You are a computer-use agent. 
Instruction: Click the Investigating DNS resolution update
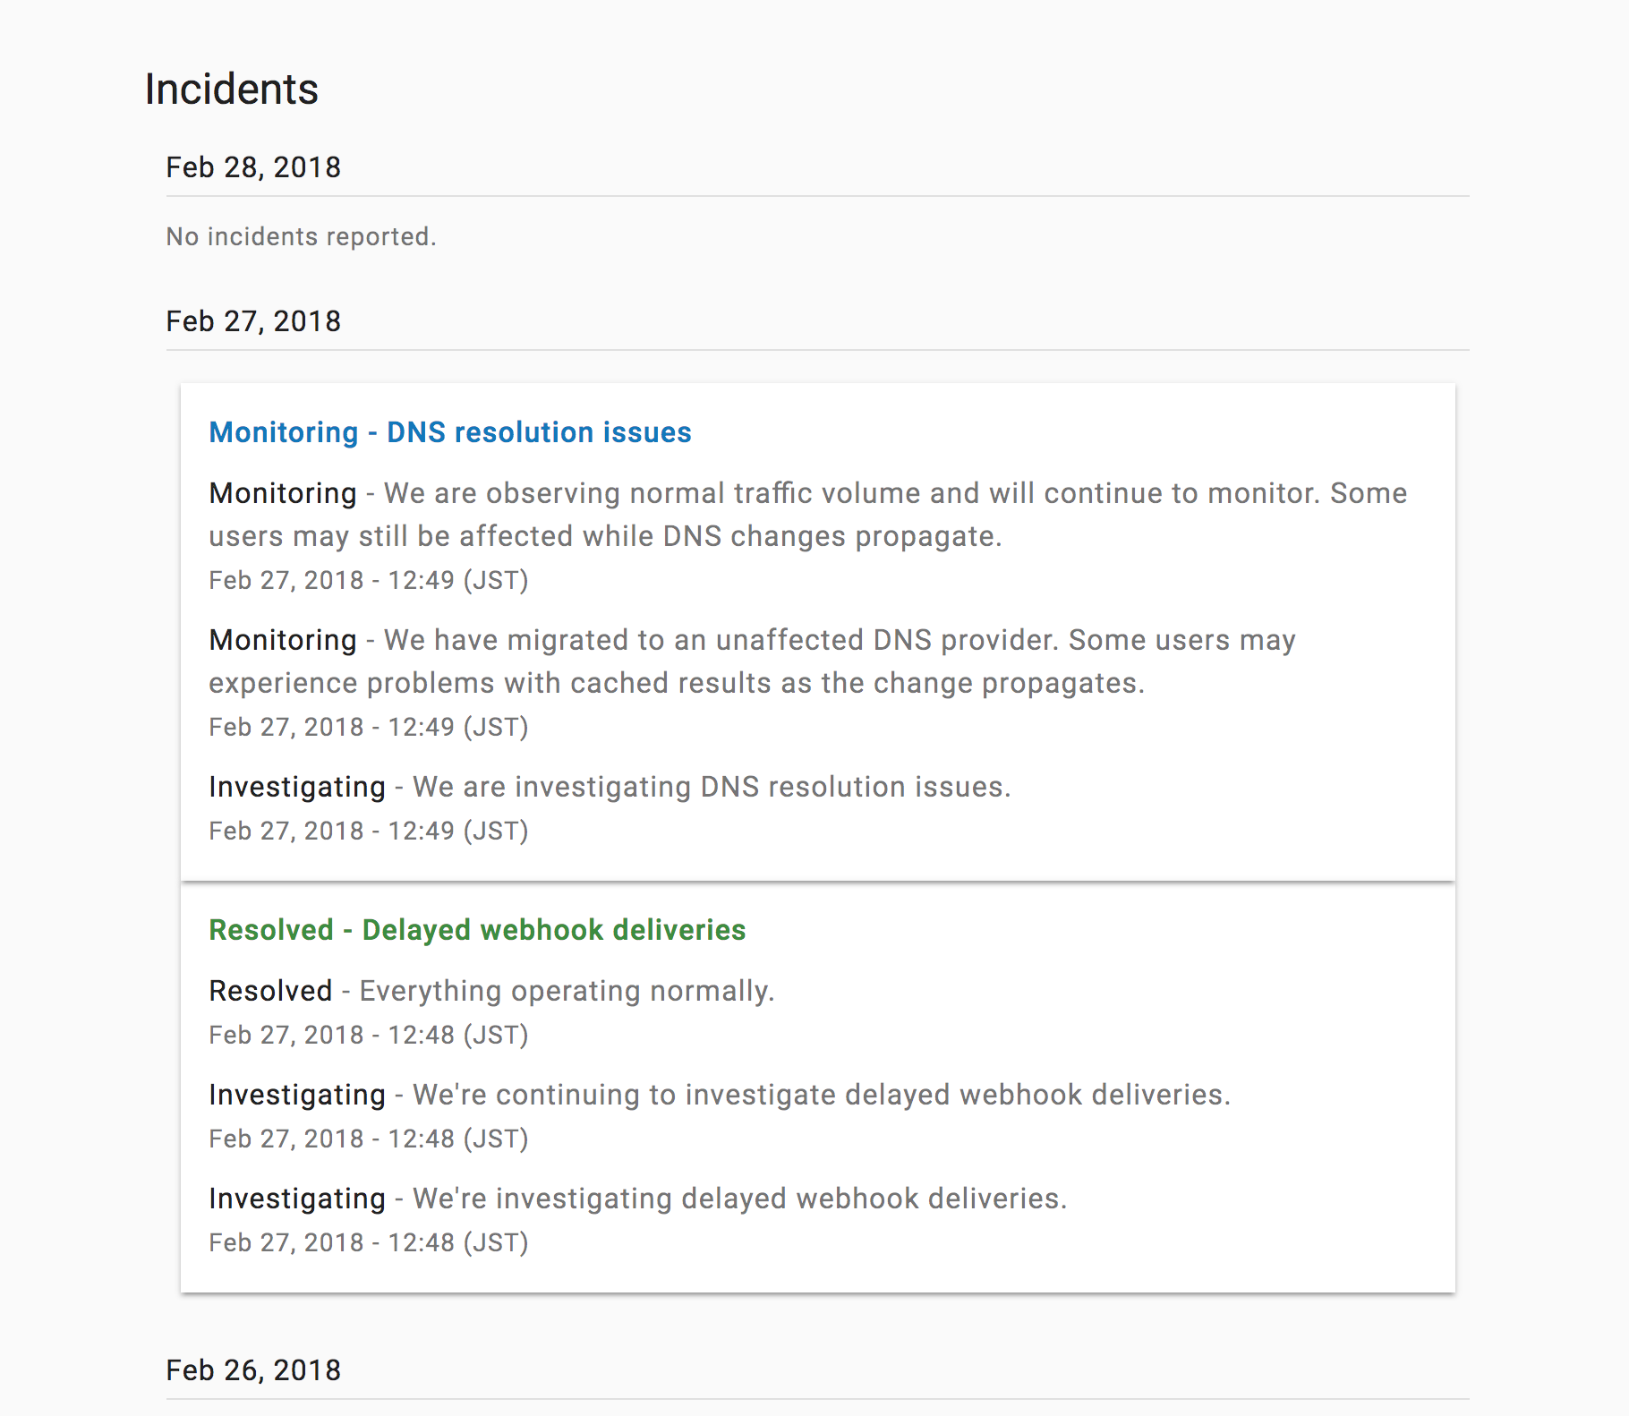tap(609, 787)
